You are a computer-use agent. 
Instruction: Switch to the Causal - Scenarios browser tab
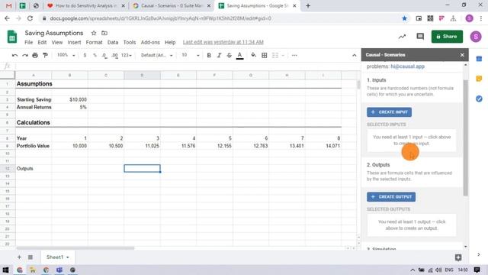click(172, 6)
